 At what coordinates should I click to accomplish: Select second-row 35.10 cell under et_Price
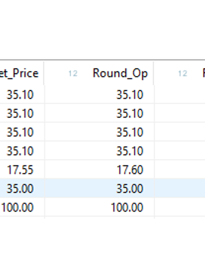tap(22, 113)
